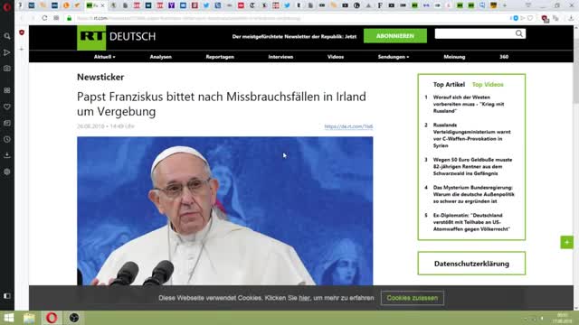Viewport: 579px width, 325px height.
Task: Open article about Russlands Verteidigungsministerium C-Waffen
Action: [471, 135]
